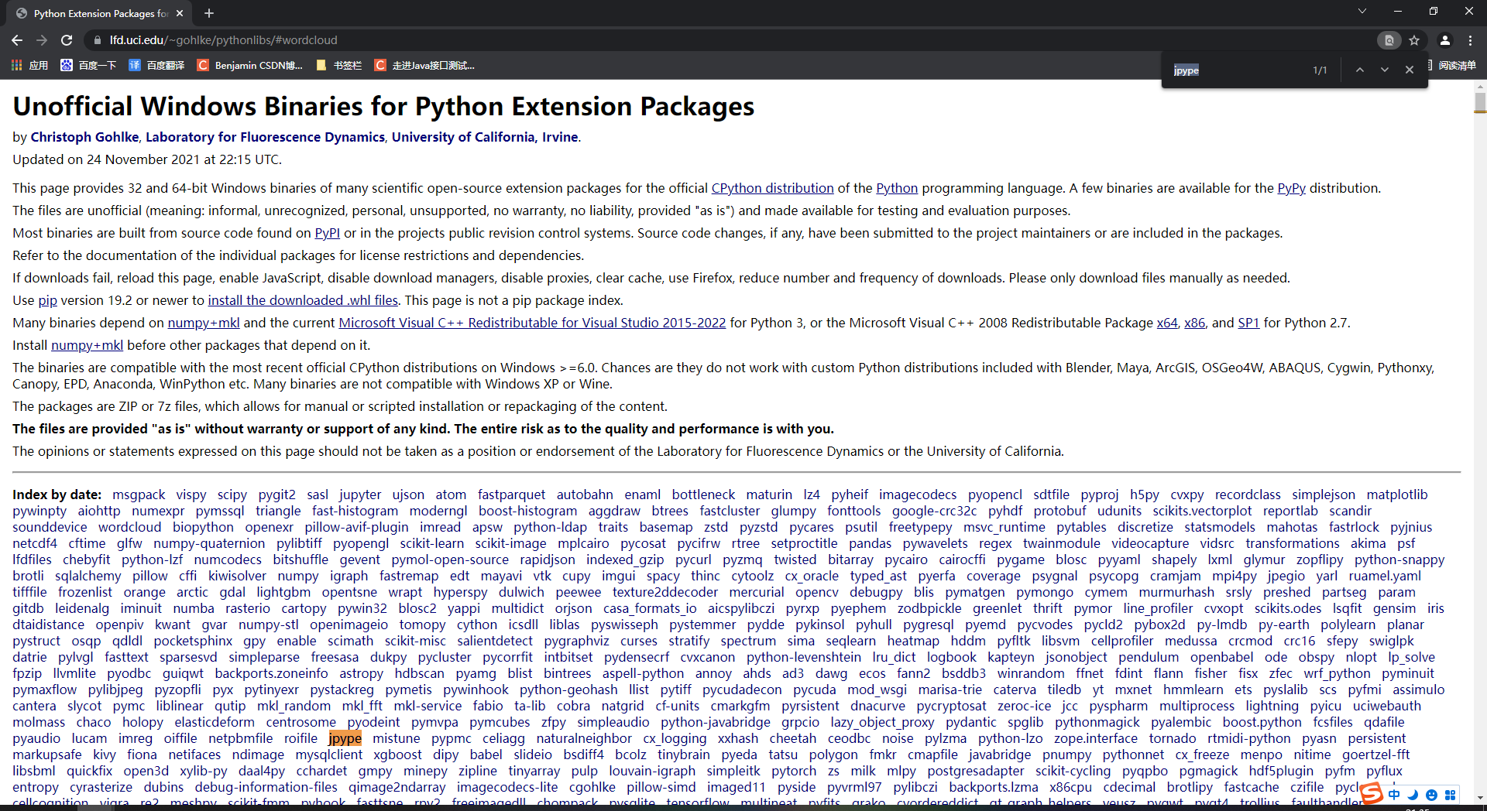
Task: Click inside the find-in-page search field
Action: 1239,70
